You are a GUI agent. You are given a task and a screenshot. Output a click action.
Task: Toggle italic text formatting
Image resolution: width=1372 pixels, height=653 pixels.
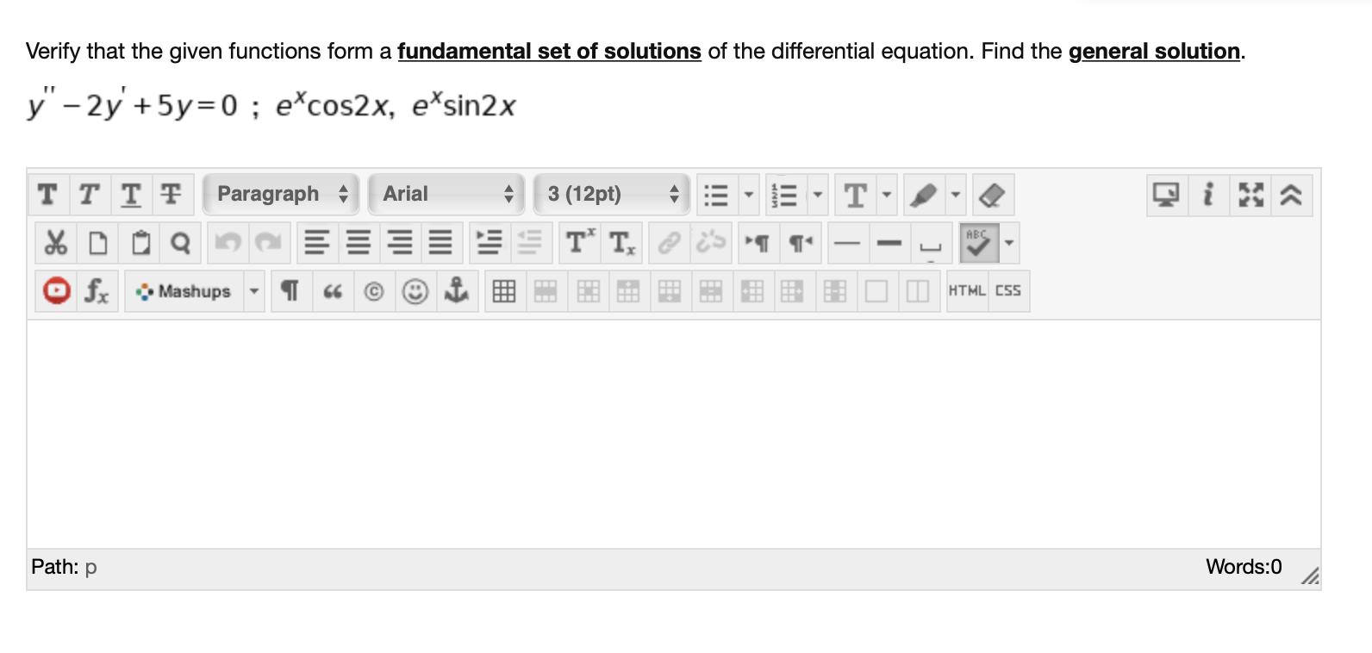click(89, 195)
